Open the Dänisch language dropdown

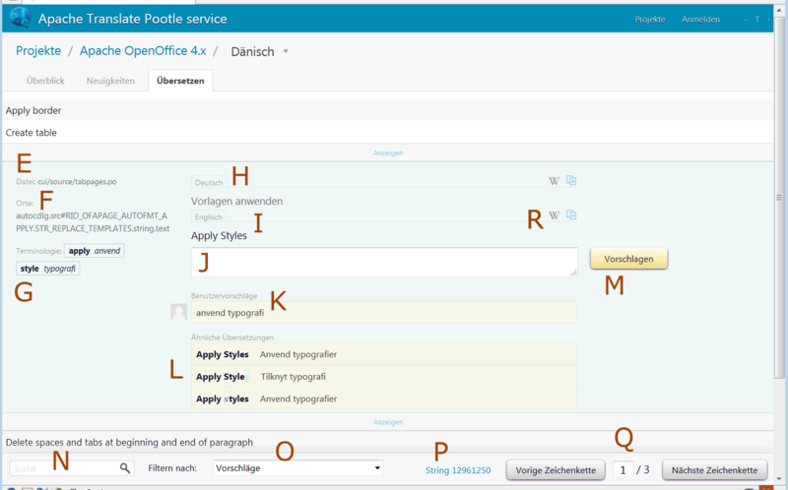tap(286, 51)
